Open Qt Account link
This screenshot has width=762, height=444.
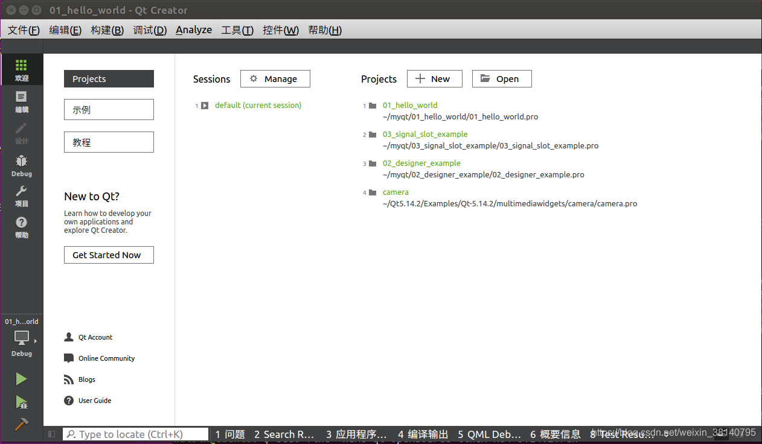[95, 337]
